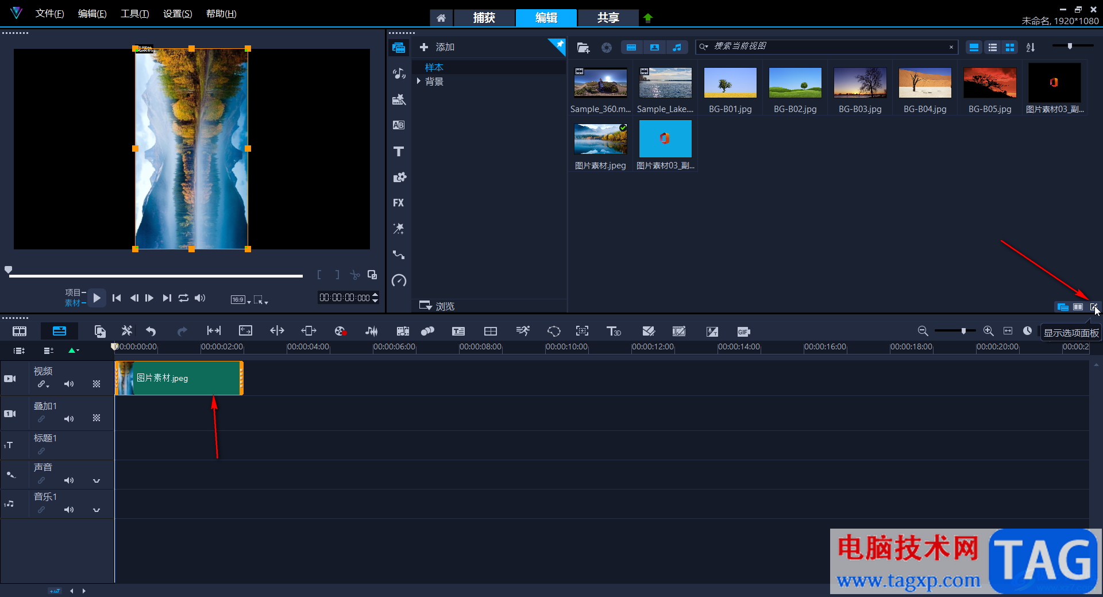
Task: Open the 16:9 aspect ratio dropdown
Action: tap(241, 299)
